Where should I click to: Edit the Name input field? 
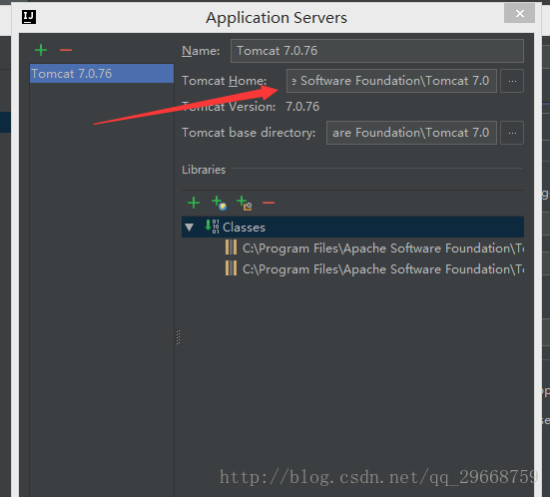[x=377, y=51]
